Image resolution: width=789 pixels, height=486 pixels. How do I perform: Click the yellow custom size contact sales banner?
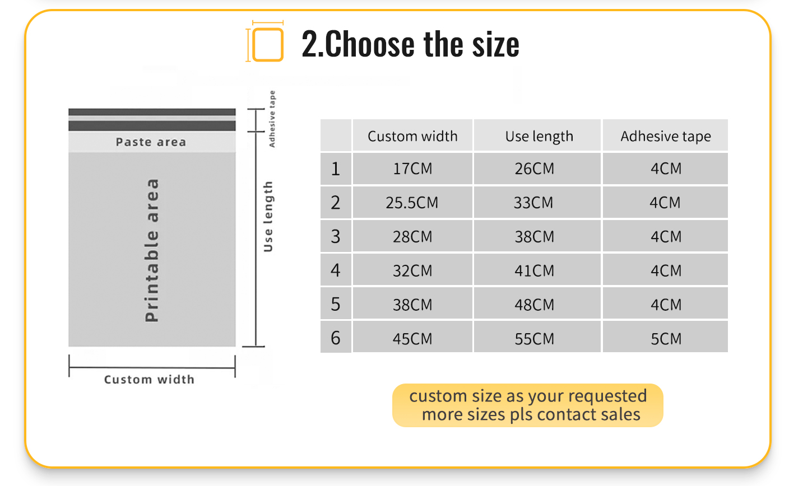(x=527, y=405)
